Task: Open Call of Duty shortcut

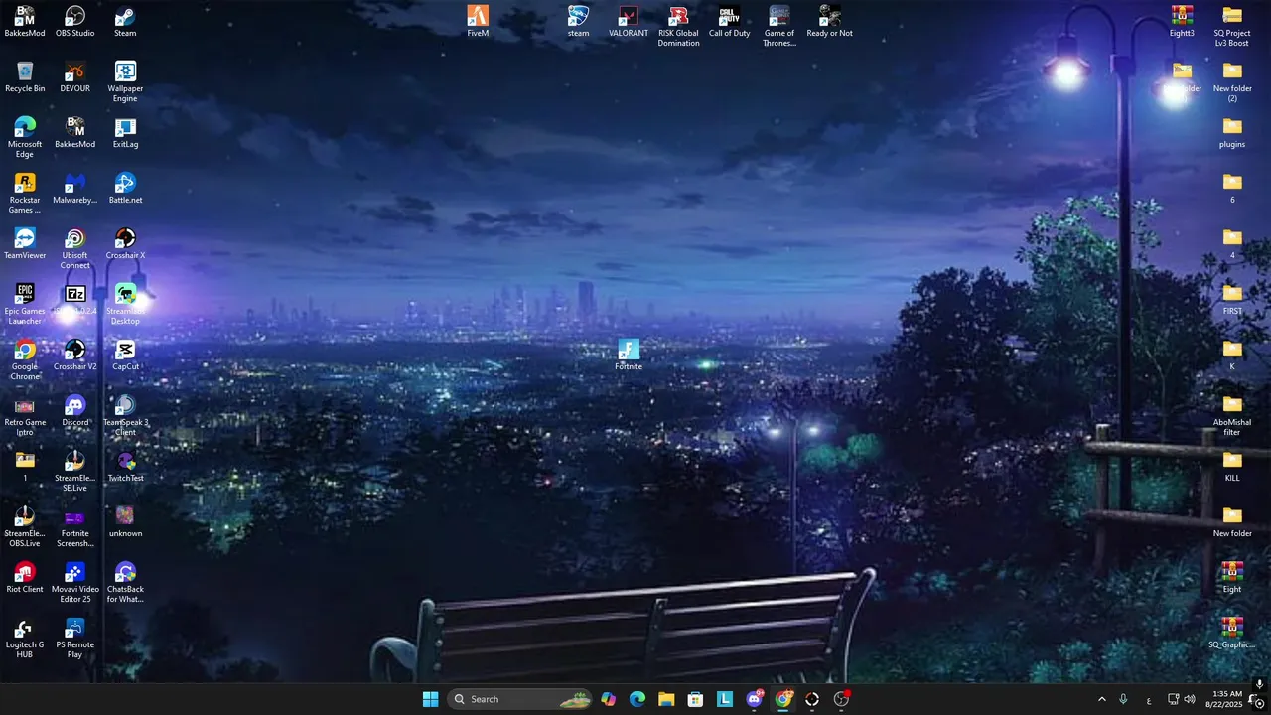Action: (x=729, y=22)
